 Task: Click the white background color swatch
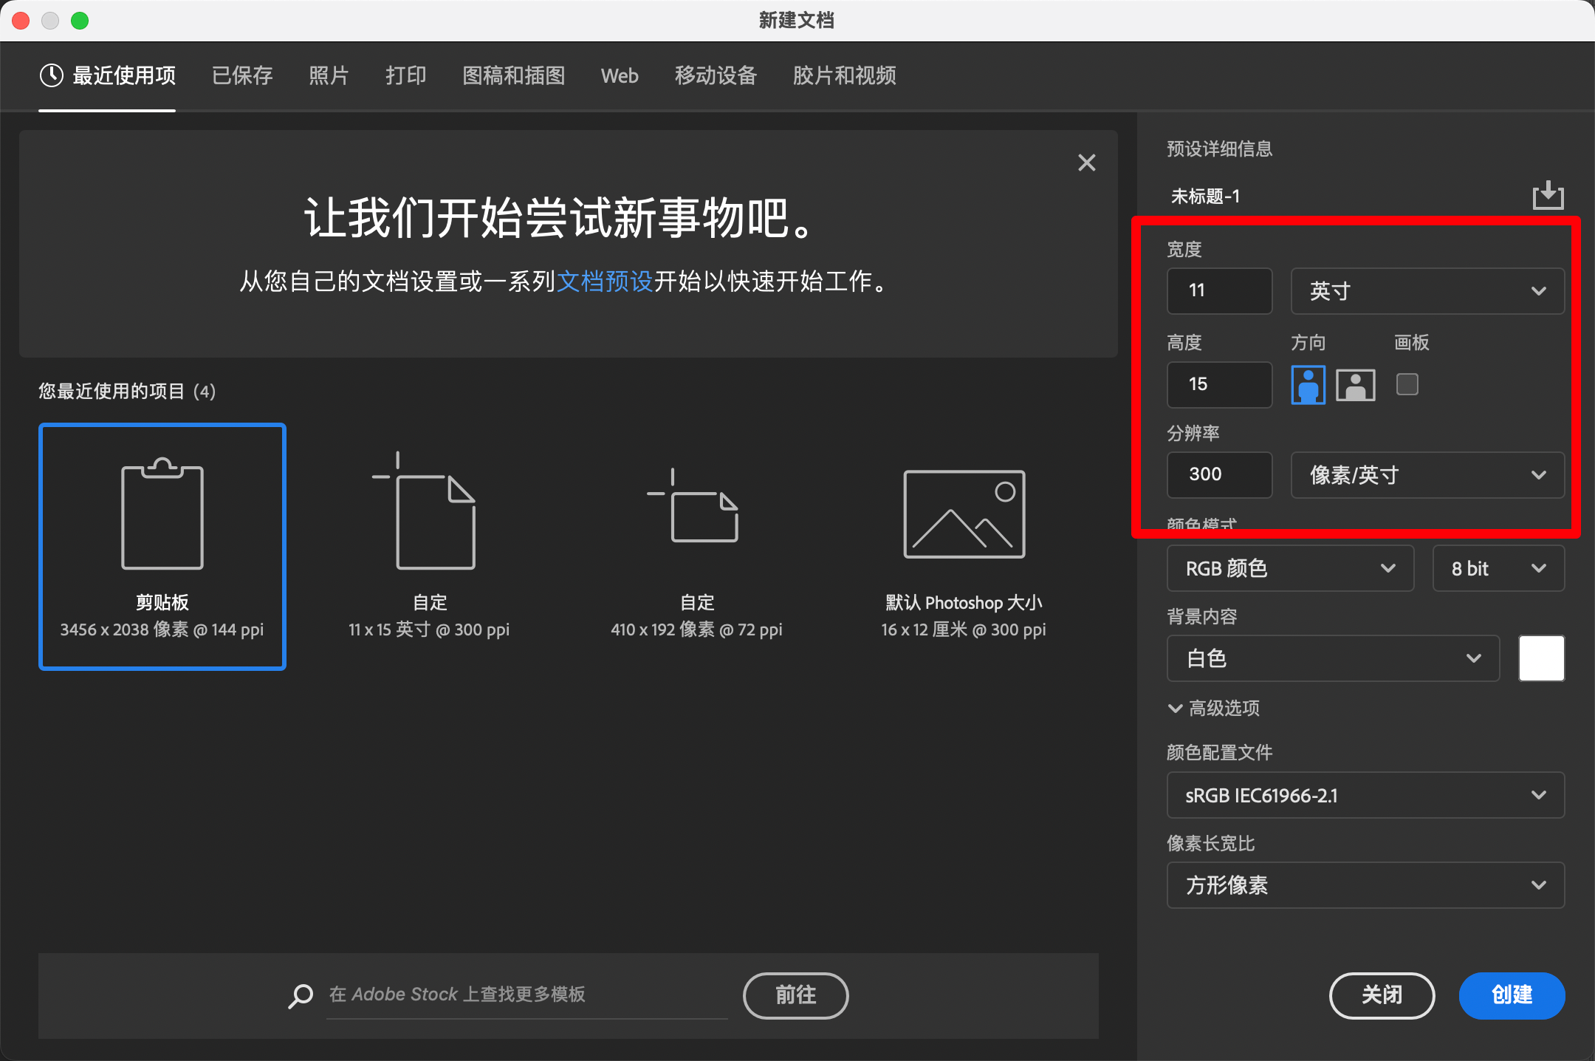[x=1541, y=658]
